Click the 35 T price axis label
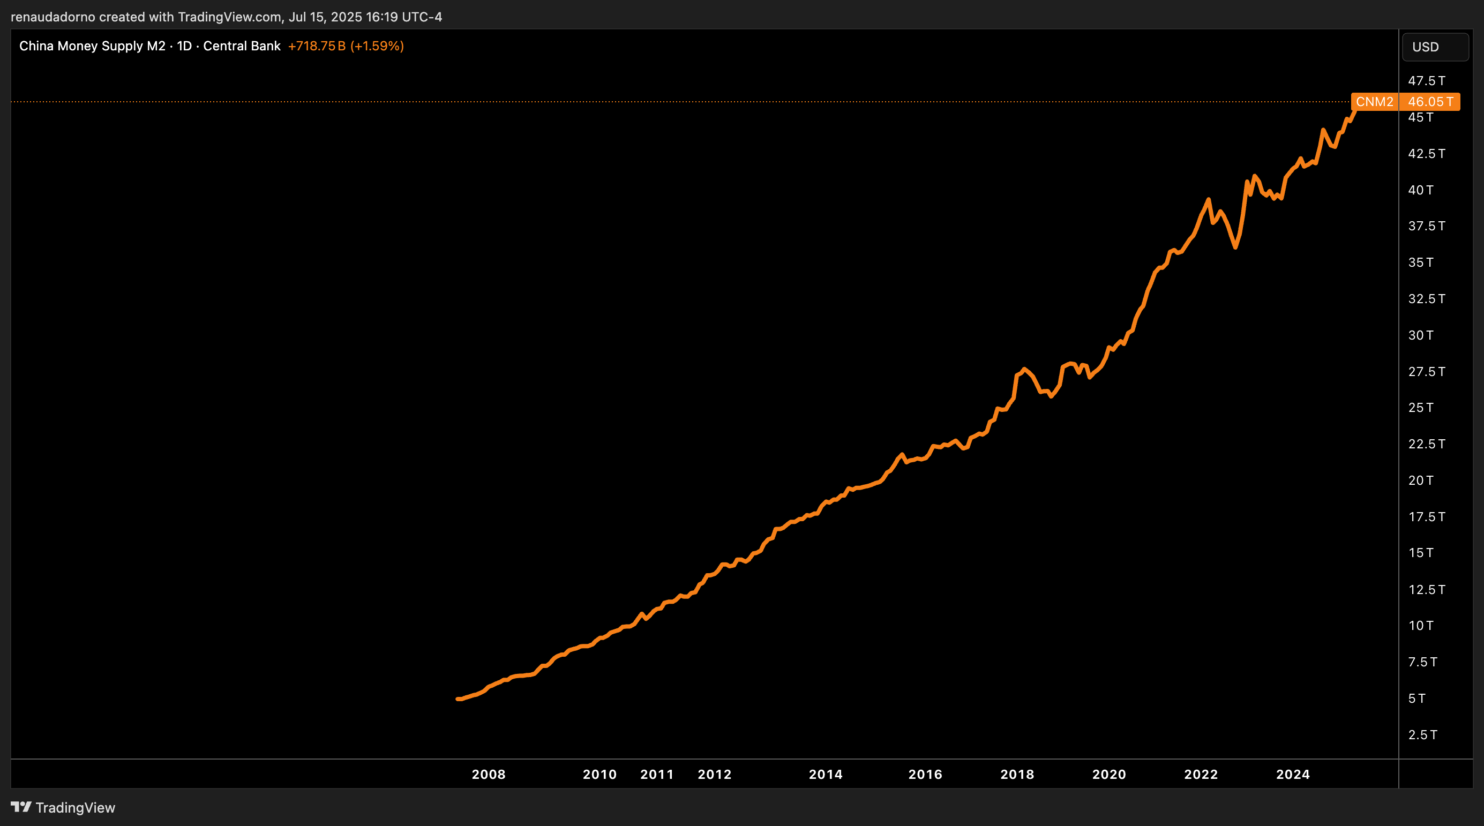This screenshot has height=826, width=1484. pyautogui.click(x=1421, y=262)
